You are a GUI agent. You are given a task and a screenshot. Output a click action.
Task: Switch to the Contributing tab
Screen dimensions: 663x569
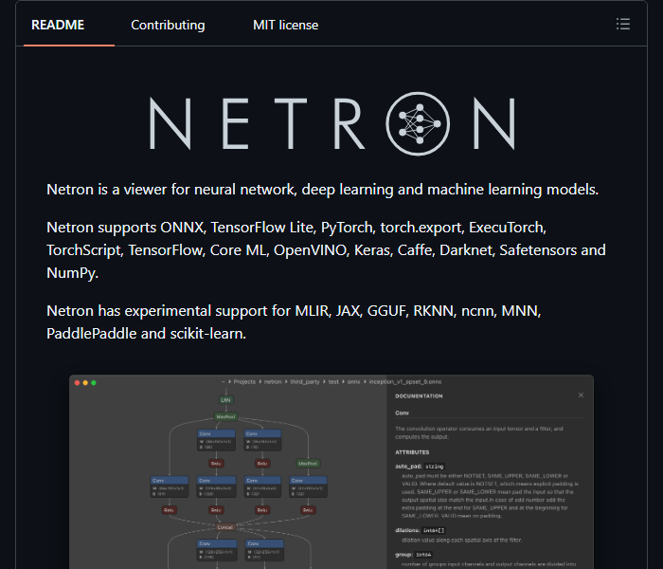pos(168,25)
